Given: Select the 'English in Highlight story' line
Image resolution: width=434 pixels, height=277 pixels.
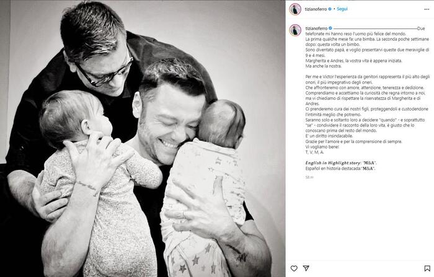Looking at the screenshot, I should [341, 163].
